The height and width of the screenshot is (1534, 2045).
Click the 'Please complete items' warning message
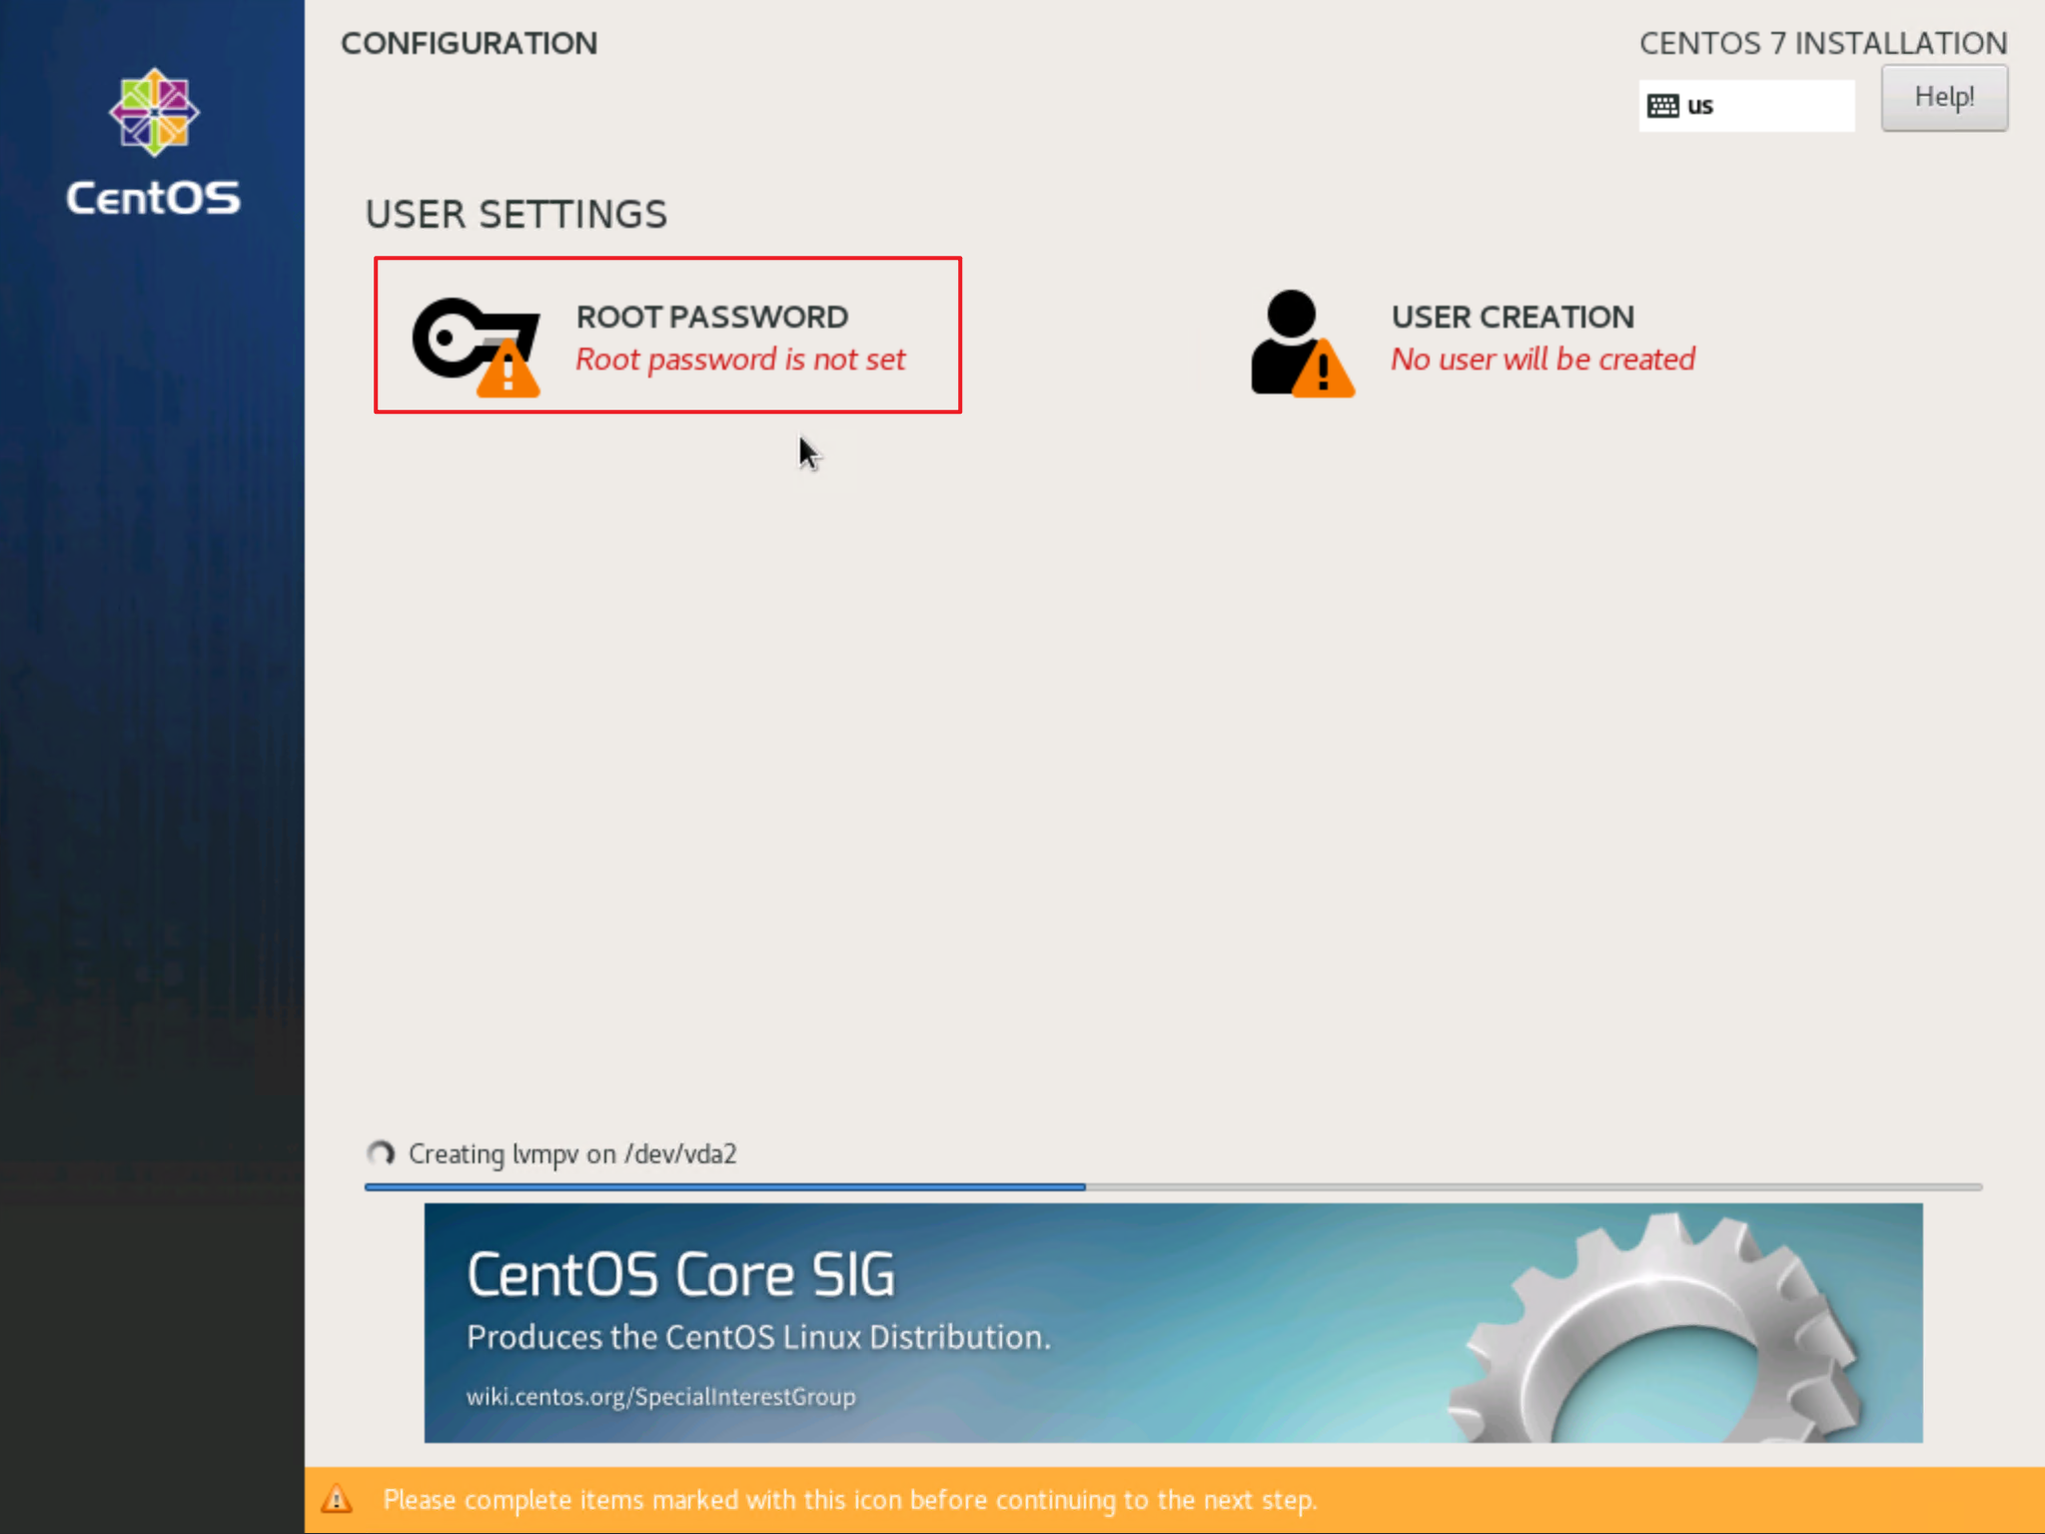(x=849, y=1499)
